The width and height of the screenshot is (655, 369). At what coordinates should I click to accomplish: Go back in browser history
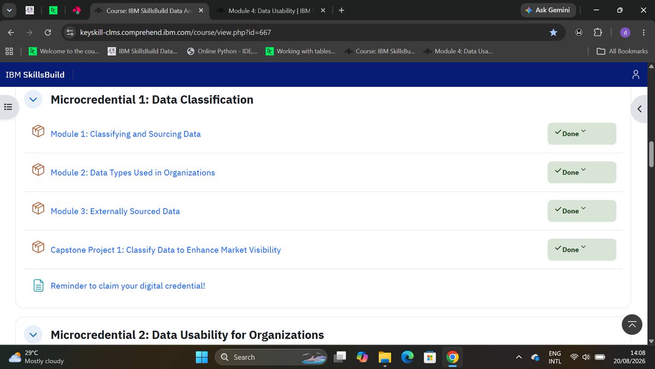point(11,32)
